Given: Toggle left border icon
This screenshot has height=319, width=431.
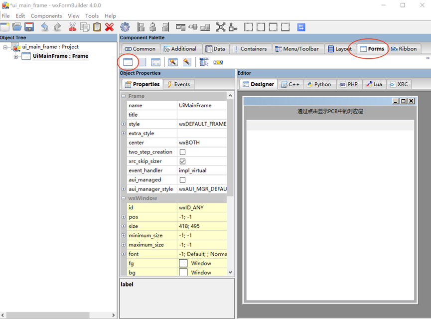Looking at the screenshot, I should 249,27.
